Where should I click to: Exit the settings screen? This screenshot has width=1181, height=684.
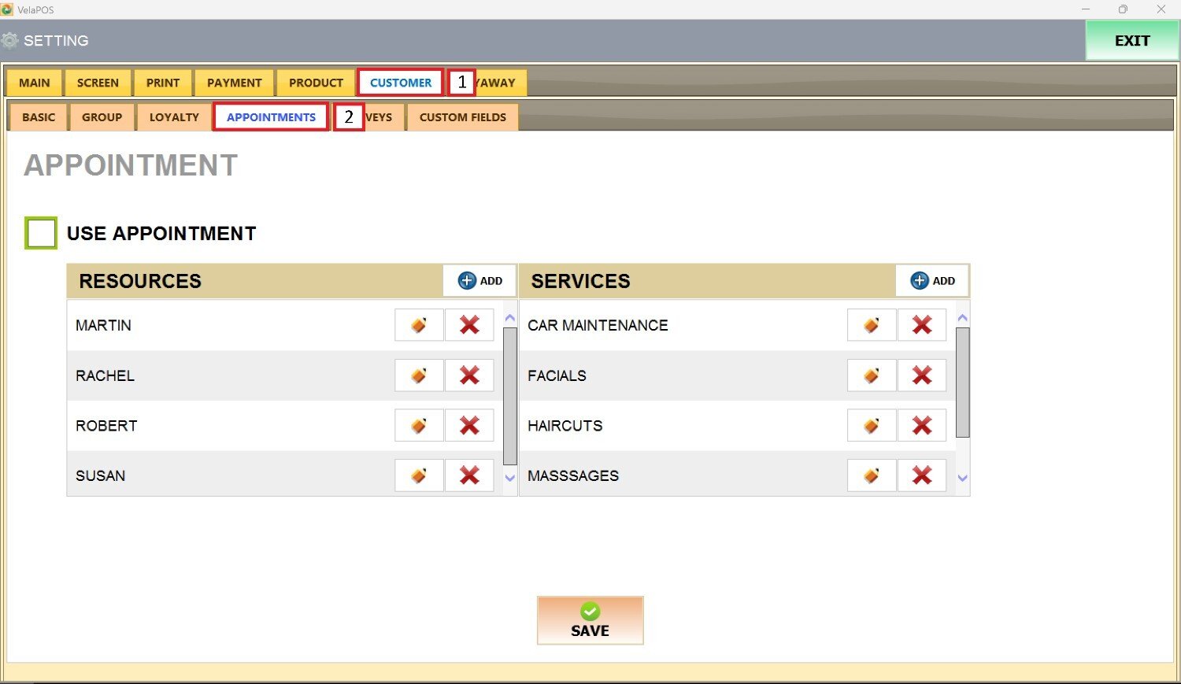click(x=1131, y=41)
